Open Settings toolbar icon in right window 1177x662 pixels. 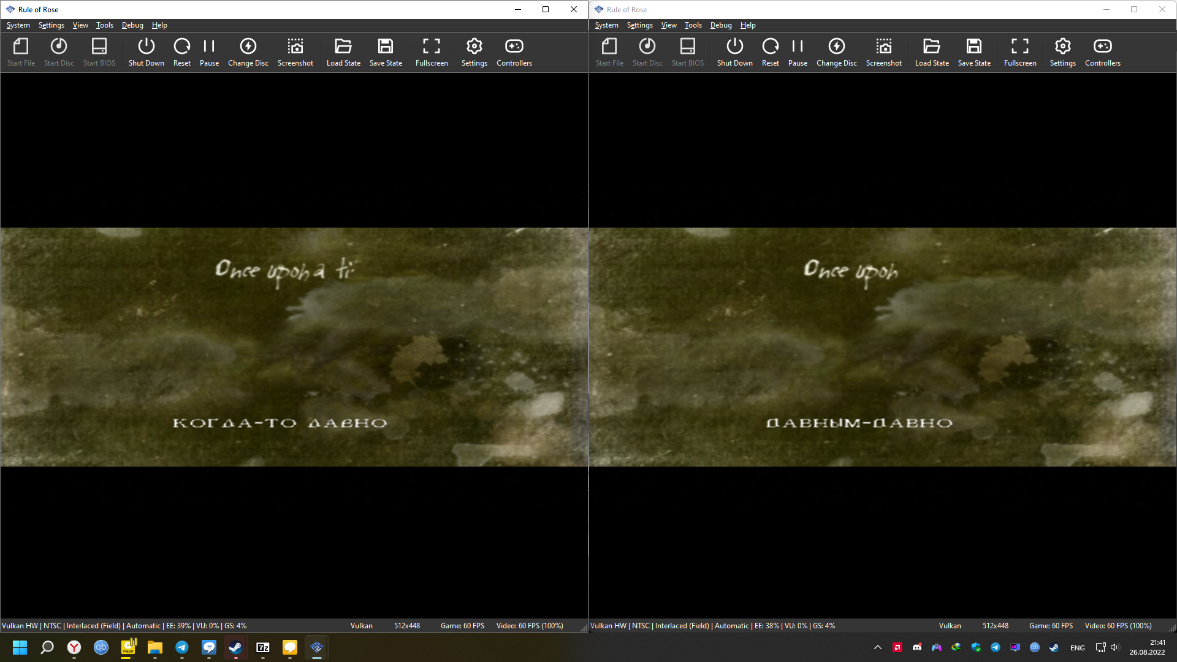pyautogui.click(x=1063, y=53)
